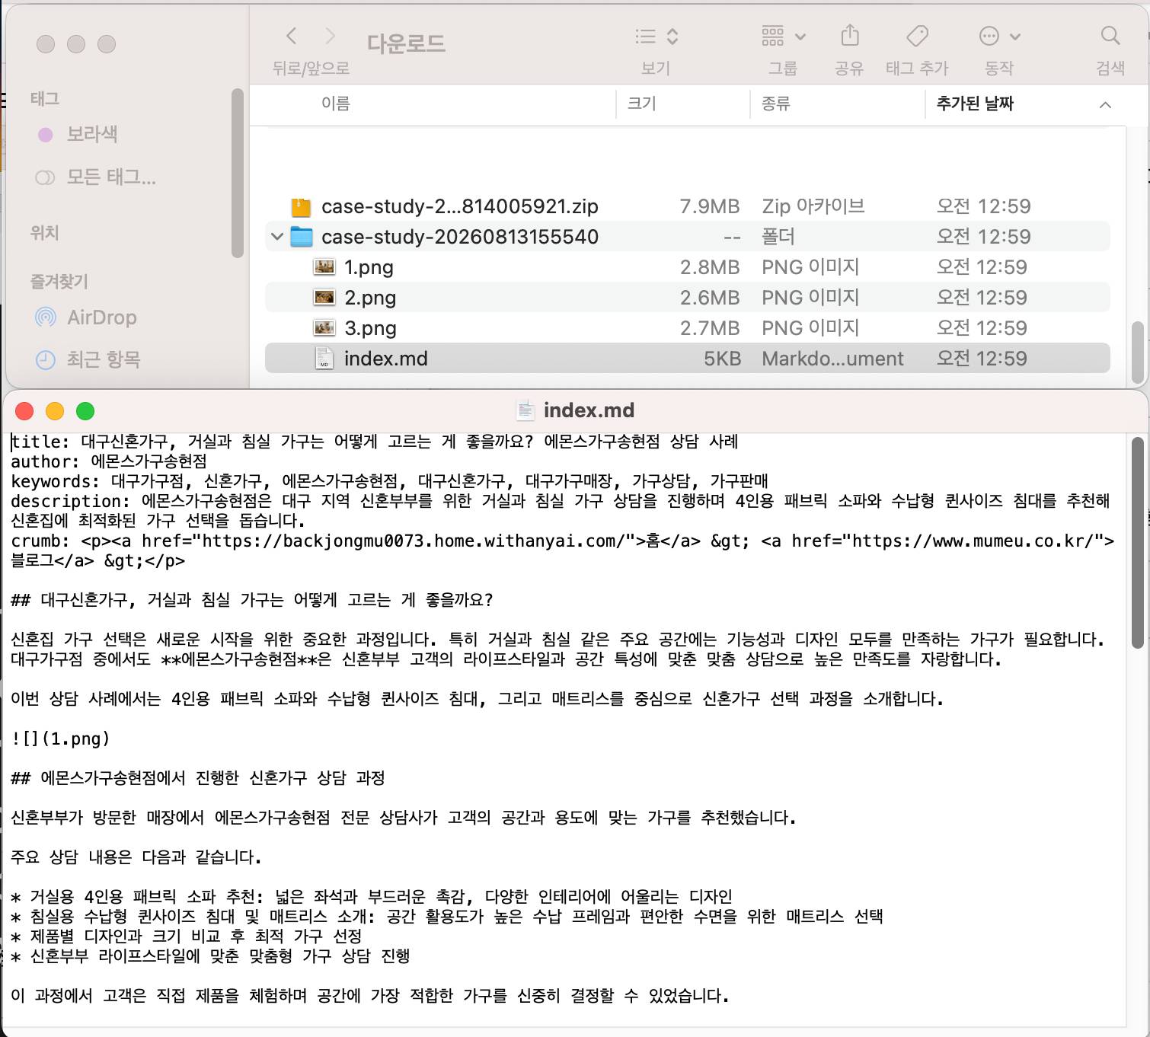Click the Zip 아카이브 kind cell

tap(813, 206)
